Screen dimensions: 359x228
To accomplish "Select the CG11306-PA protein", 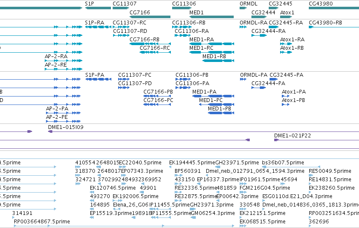I will click(183, 88).
